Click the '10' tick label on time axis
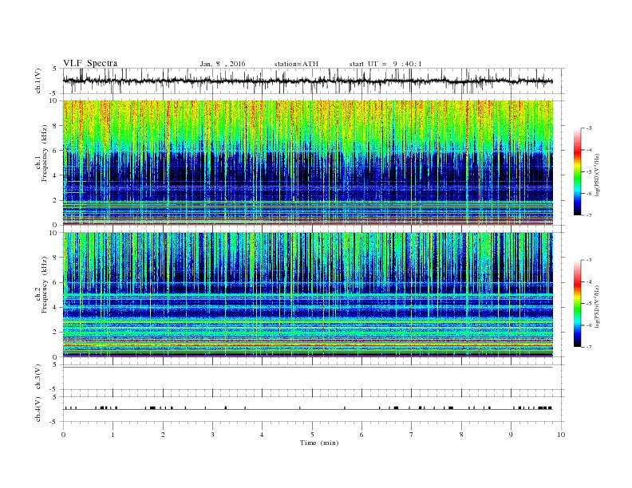Screen dimensions: 632x488 561,435
